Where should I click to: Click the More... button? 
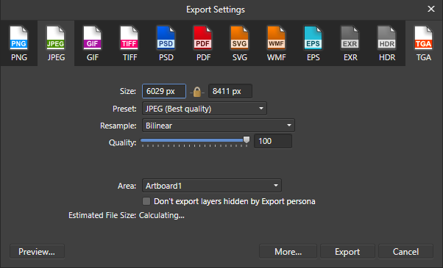pyautogui.click(x=288, y=251)
